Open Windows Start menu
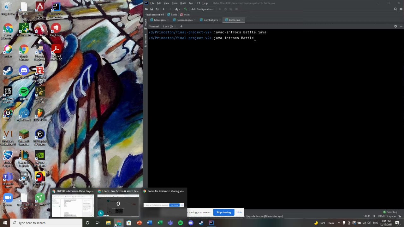Image resolution: width=404 pixels, height=227 pixels. (5, 223)
